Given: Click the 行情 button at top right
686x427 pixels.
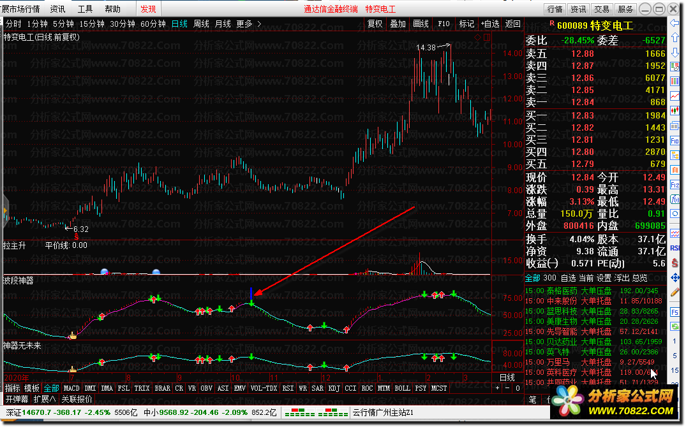Looking at the screenshot, I should pos(555,9).
